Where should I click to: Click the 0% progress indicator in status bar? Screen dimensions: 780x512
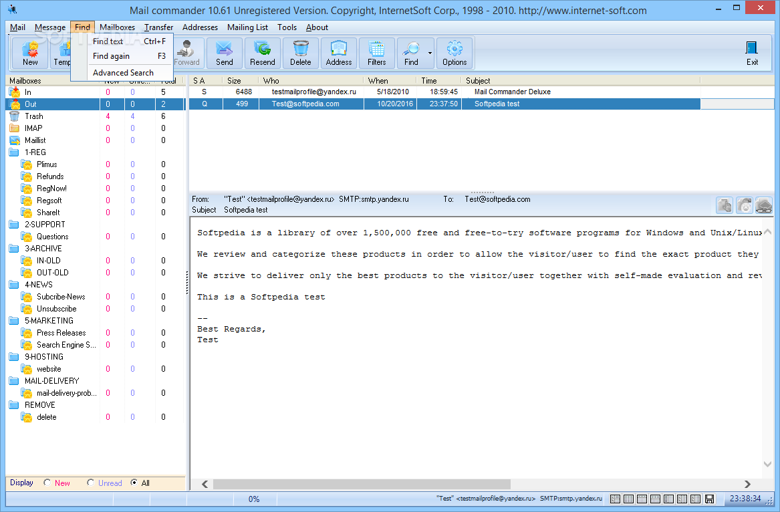[254, 499]
